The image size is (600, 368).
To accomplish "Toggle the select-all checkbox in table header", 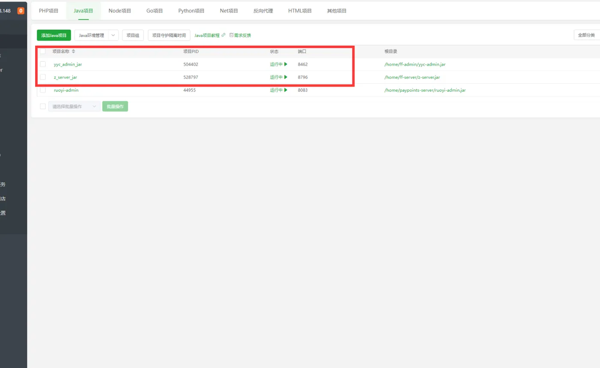I will (43, 51).
